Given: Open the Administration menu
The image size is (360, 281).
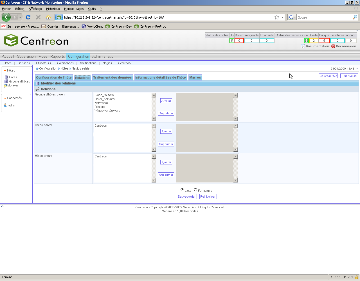Looking at the screenshot, I should pyautogui.click(x=104, y=56).
